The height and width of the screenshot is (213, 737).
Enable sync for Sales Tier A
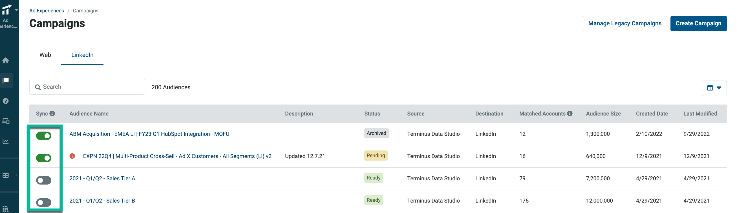point(44,180)
